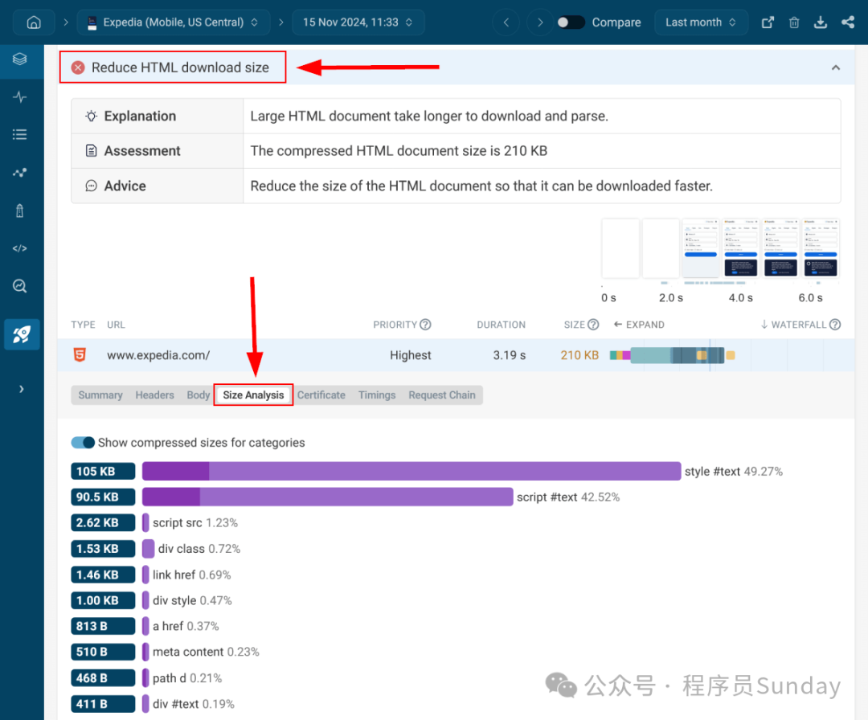This screenshot has height=720, width=868.
Task: Open the pulse web vitals sidebar icon
Action: click(x=20, y=97)
